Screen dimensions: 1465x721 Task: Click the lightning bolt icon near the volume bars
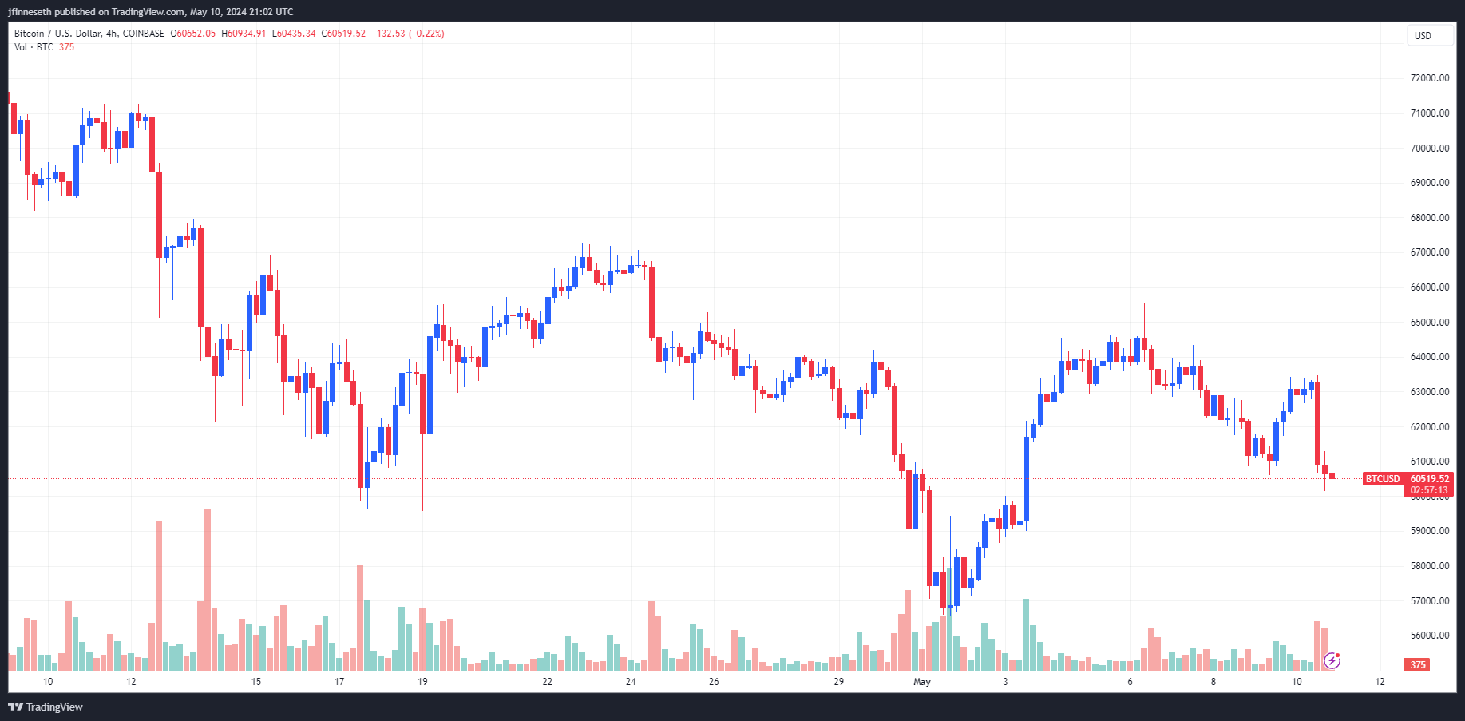click(x=1332, y=660)
